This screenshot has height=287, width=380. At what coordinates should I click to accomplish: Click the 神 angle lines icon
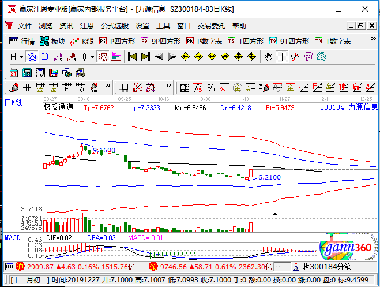[343, 88]
